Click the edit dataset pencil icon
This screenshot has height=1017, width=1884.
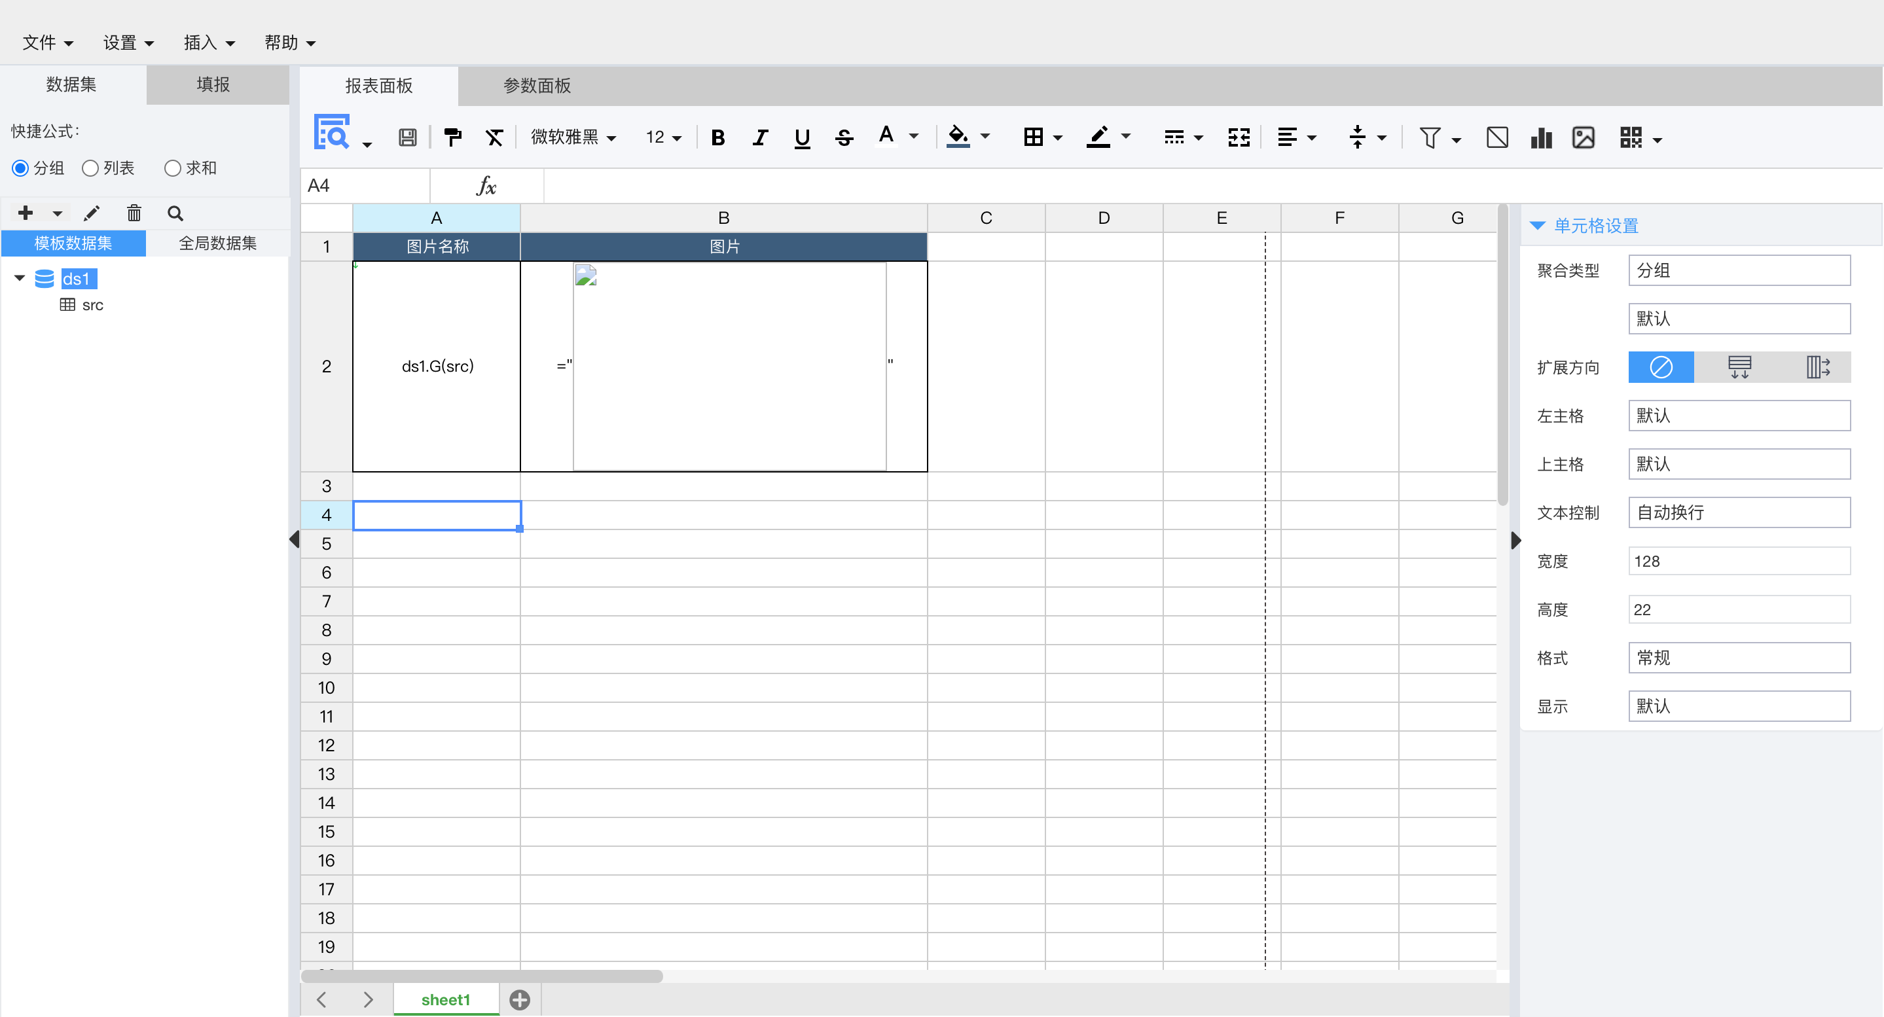(x=92, y=213)
